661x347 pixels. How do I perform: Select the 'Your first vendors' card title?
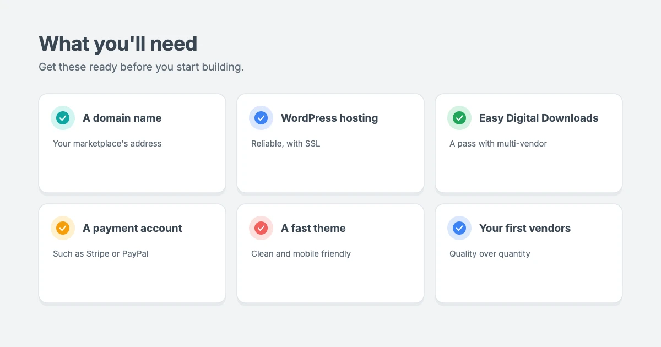coord(525,228)
